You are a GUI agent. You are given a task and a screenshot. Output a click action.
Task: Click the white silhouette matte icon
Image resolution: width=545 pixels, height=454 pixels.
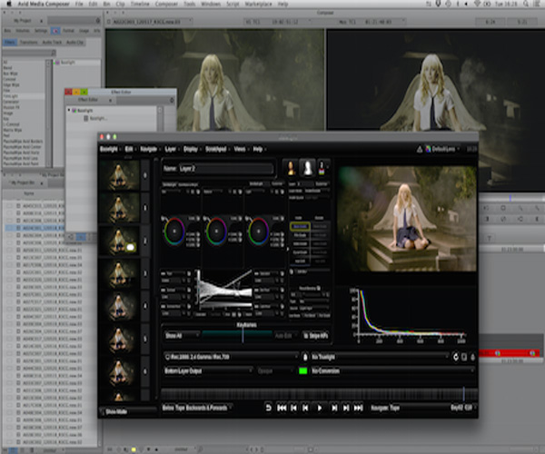tap(307, 168)
